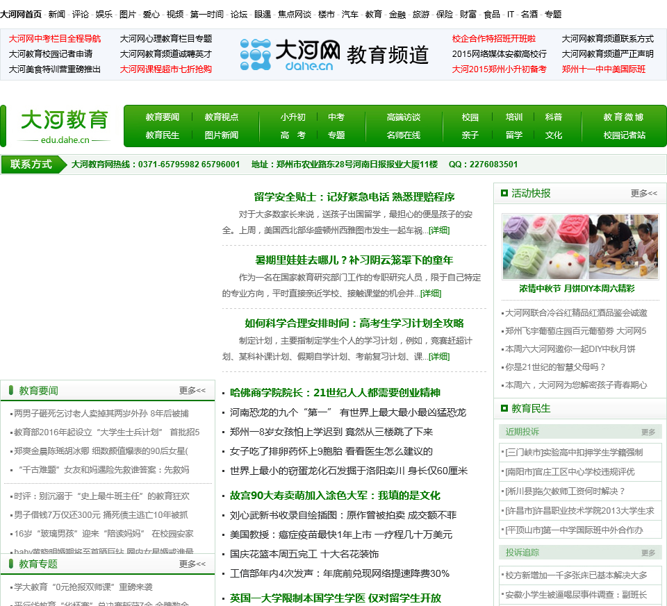Select 汽车 in top navigation

coord(349,15)
